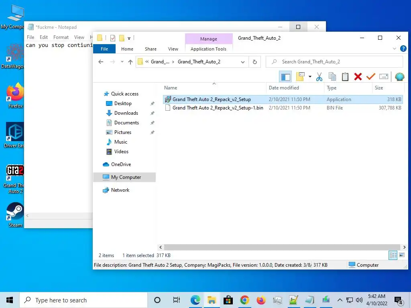Select Network in navigation pane

(120, 190)
